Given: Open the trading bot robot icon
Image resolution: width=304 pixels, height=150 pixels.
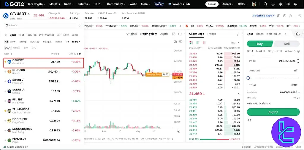Looking at the screenshot, I should point(297,34).
